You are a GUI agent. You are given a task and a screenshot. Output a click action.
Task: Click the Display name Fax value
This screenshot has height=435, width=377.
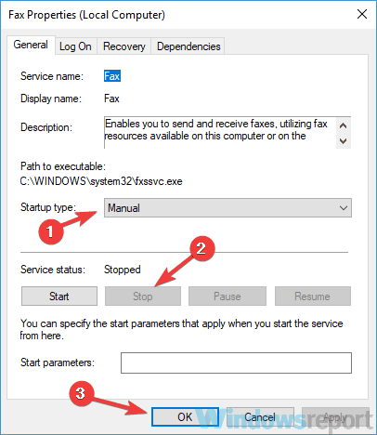coord(111,99)
